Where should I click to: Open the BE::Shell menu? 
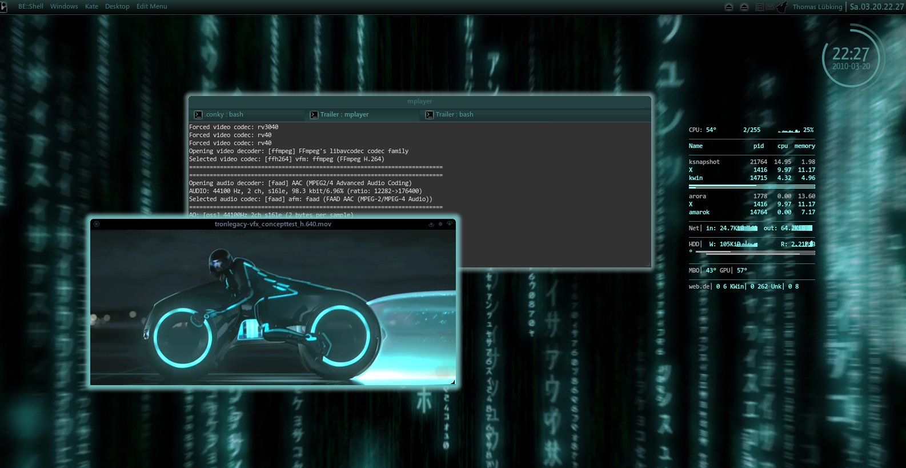[x=30, y=6]
